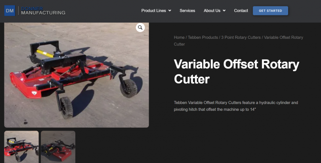The height and width of the screenshot is (163, 321).
Task: Navigate to 3 Point Rotary Cutters breadcrumb
Action: (x=241, y=37)
